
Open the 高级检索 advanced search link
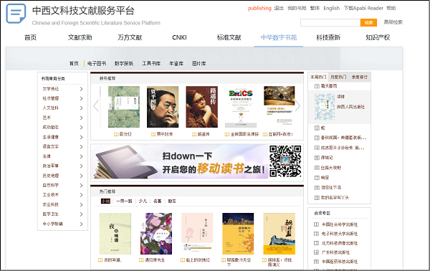[x=393, y=22]
